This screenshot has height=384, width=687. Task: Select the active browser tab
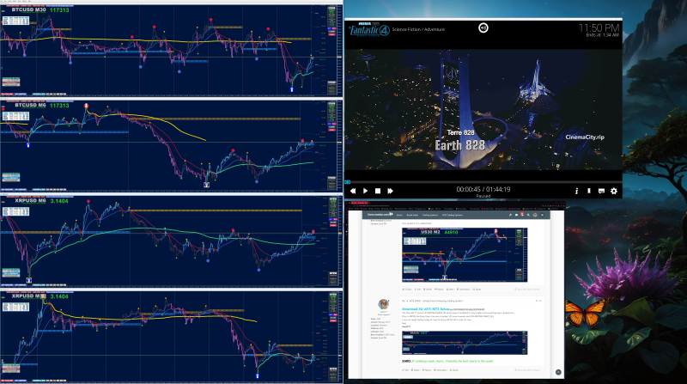[x=359, y=203]
